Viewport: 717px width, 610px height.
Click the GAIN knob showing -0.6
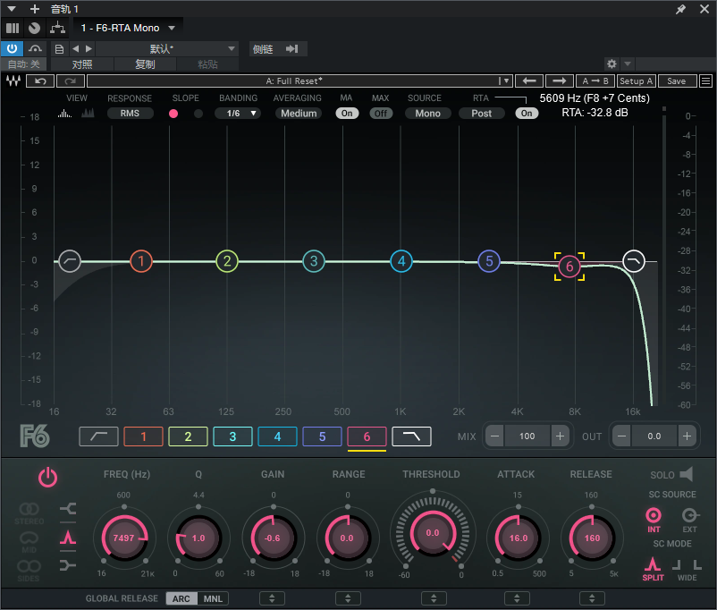(x=273, y=538)
